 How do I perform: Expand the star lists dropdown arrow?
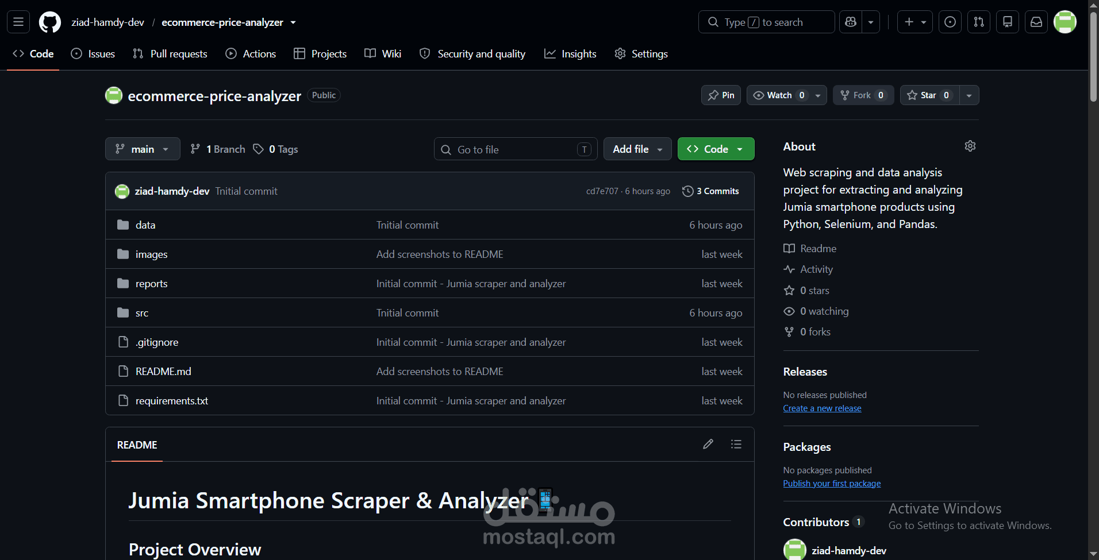point(969,95)
